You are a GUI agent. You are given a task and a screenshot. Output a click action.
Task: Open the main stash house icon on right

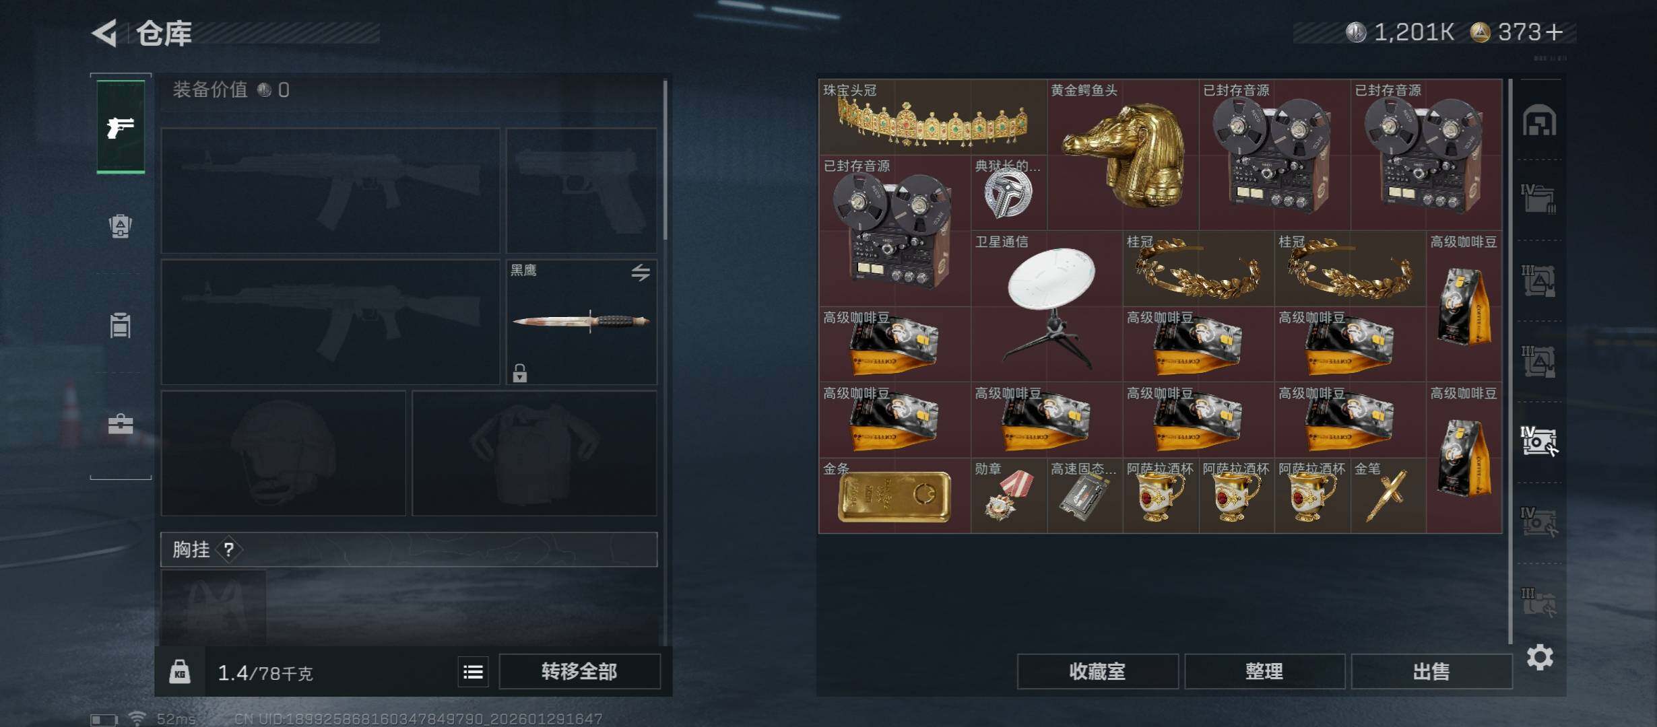click(1540, 120)
